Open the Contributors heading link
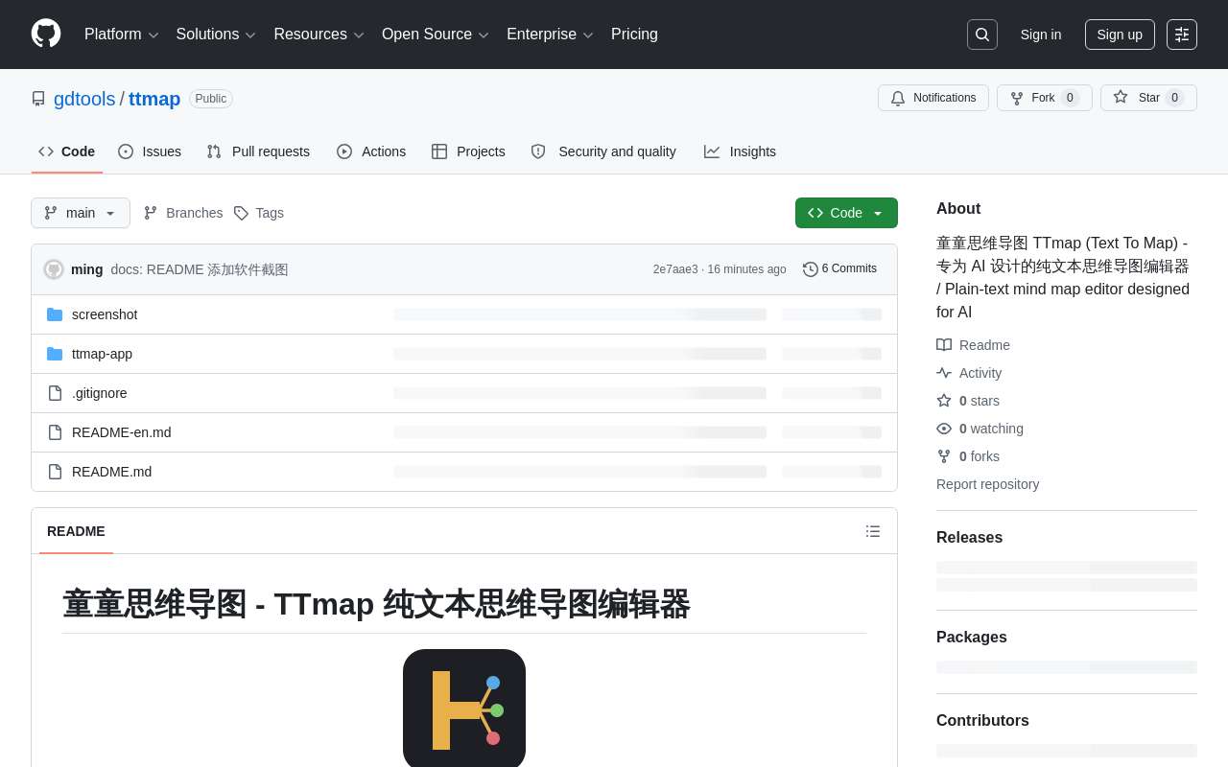The width and height of the screenshot is (1228, 767). [x=982, y=721]
